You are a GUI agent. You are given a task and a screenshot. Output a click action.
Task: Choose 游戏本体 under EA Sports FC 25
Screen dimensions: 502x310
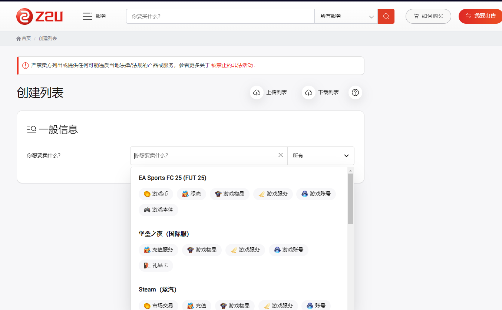158,210
